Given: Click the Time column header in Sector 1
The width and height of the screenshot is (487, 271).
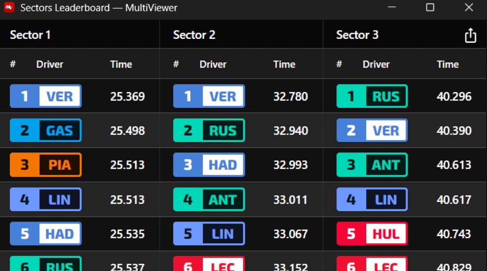Looking at the screenshot, I should [121, 64].
